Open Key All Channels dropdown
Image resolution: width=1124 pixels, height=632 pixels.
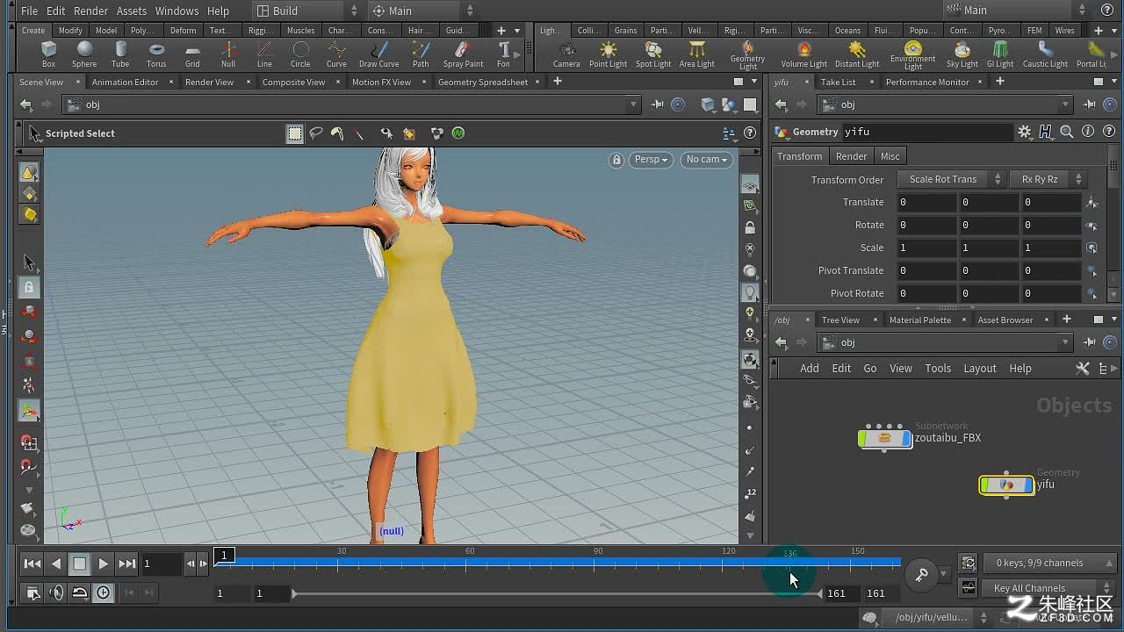pos(1048,588)
